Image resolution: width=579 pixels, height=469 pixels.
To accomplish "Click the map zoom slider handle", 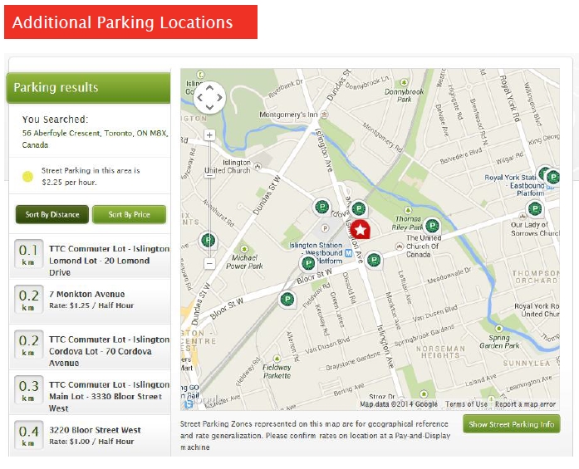I will pos(209,176).
